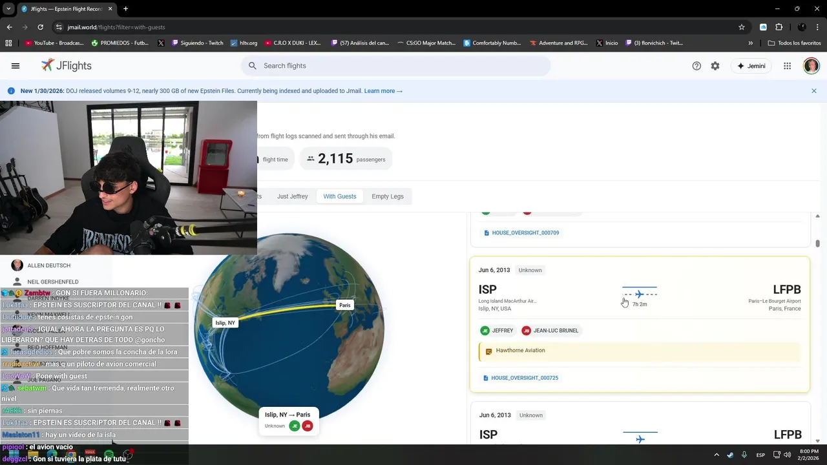827x465 pixels.
Task: Click the green JE badge under globe
Action: click(x=295, y=426)
